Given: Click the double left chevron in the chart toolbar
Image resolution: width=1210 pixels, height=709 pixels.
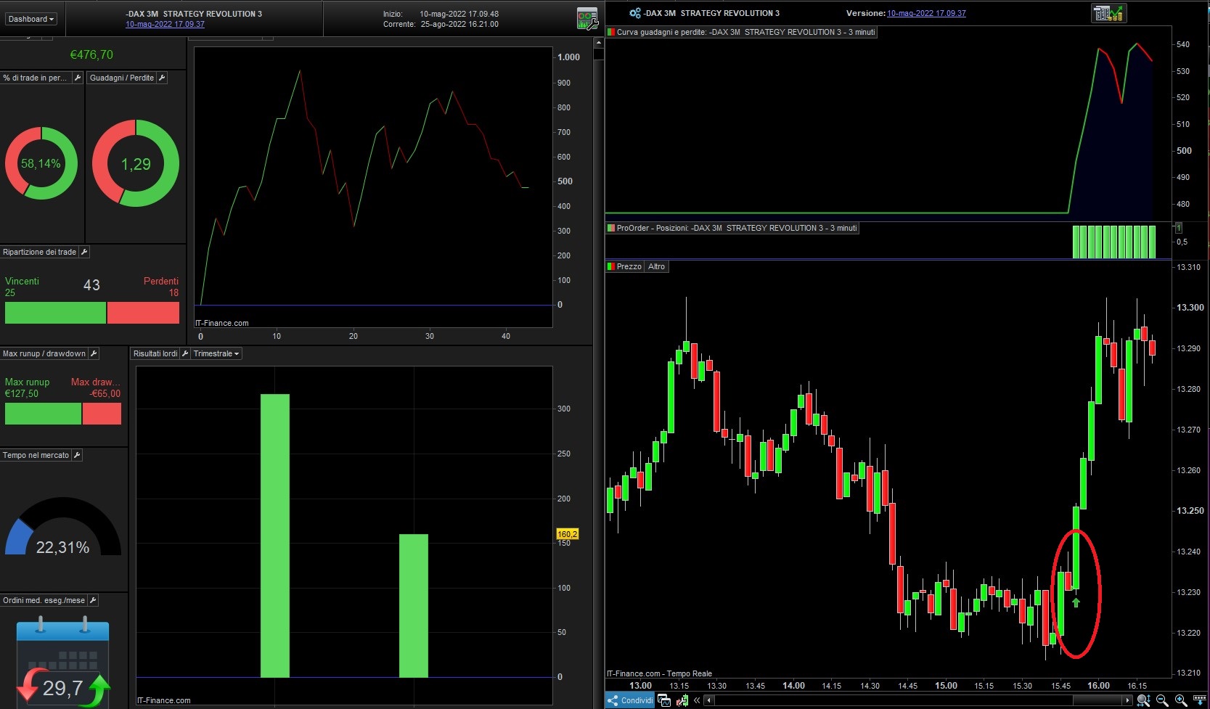Looking at the screenshot, I should [x=697, y=700].
